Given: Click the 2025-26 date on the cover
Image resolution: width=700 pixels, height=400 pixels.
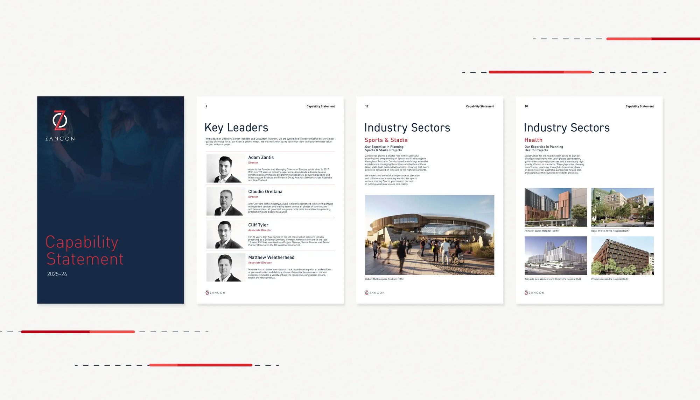Looking at the screenshot, I should coord(57,274).
